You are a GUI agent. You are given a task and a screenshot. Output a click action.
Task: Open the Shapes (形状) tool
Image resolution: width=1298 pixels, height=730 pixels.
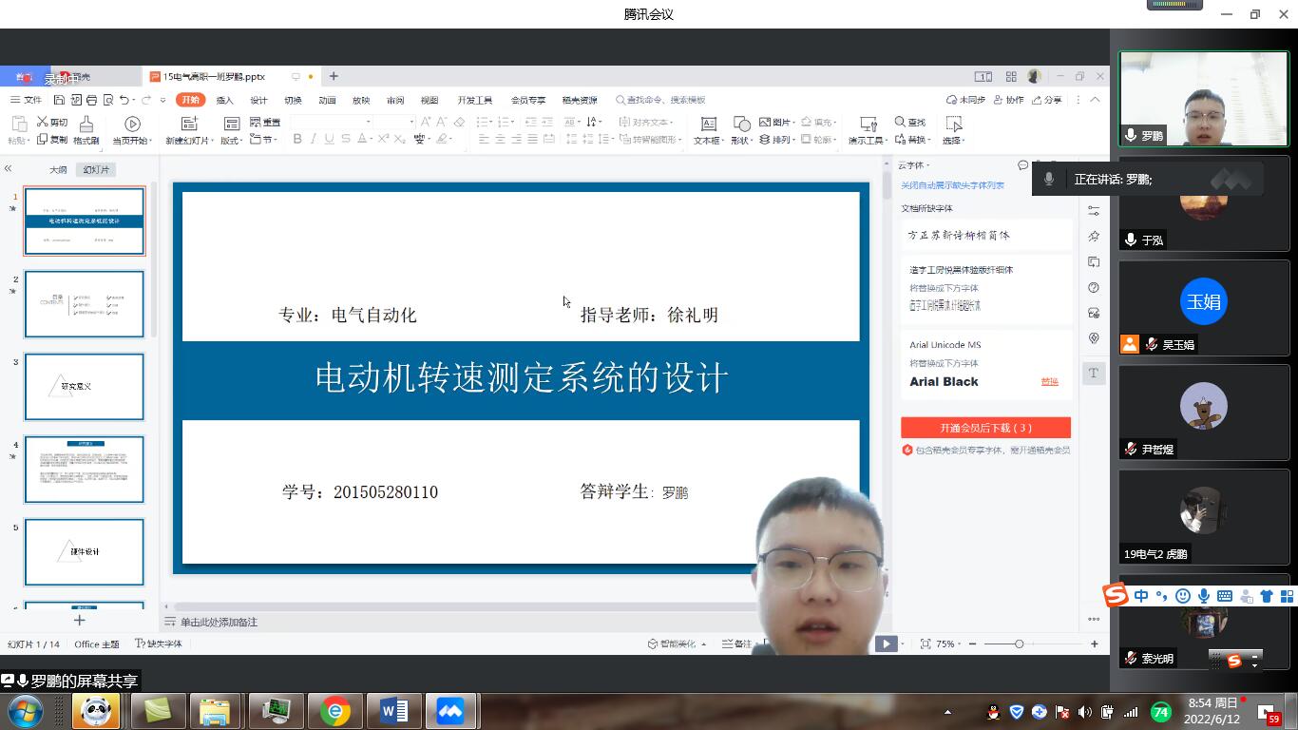tap(741, 125)
